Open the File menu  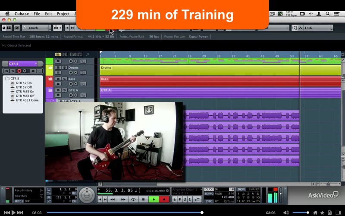(37, 14)
